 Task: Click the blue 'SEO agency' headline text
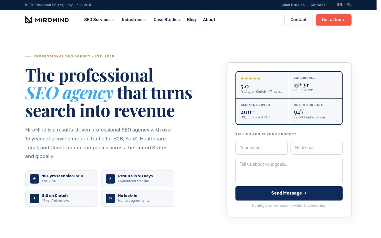pos(69,93)
